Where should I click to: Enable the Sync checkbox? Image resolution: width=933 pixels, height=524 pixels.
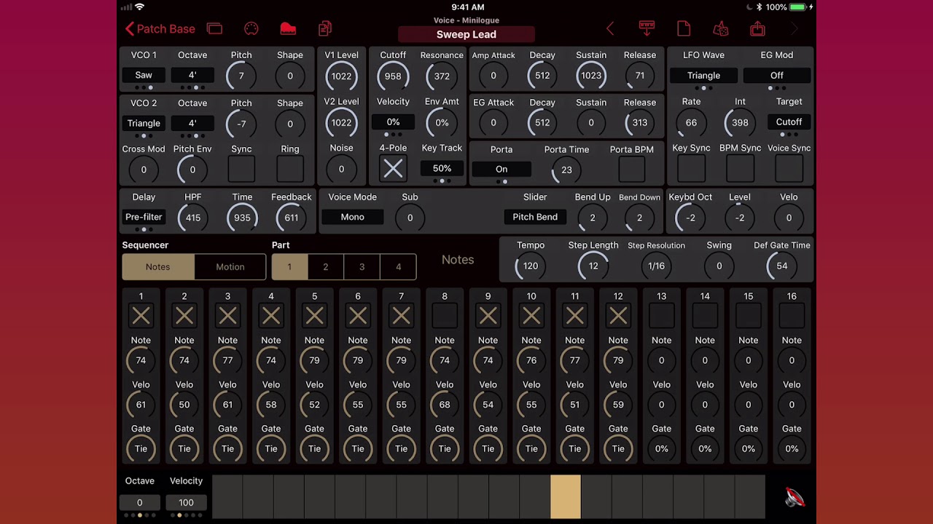(241, 169)
